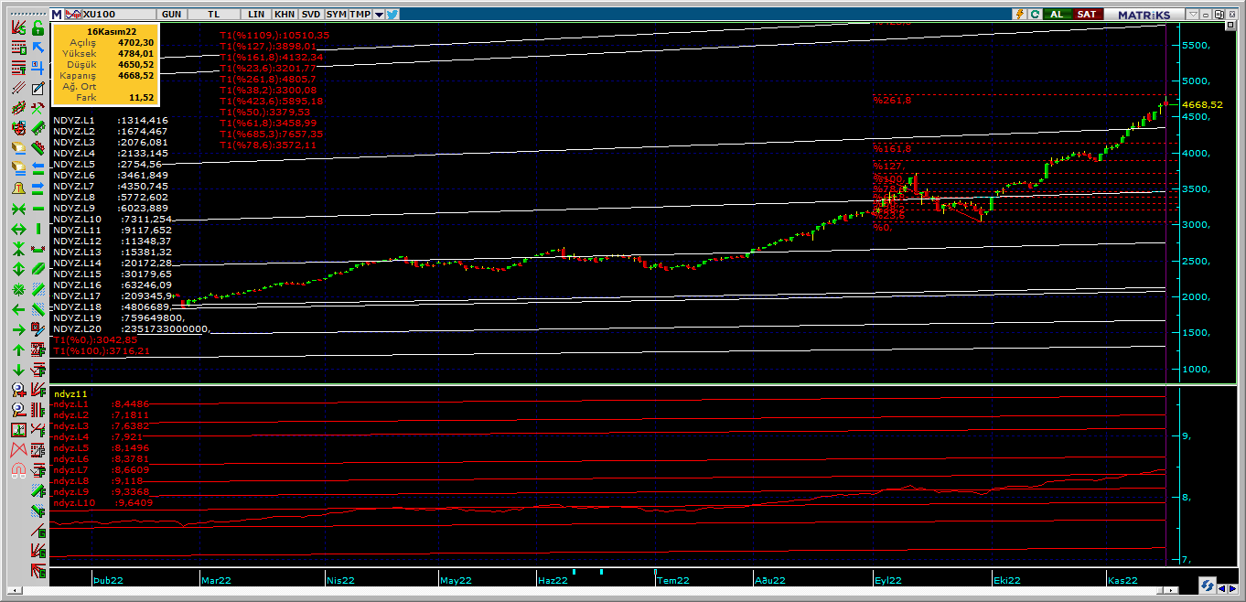
Task: Click the green vertical expand arrows icon
Action: coord(18,268)
